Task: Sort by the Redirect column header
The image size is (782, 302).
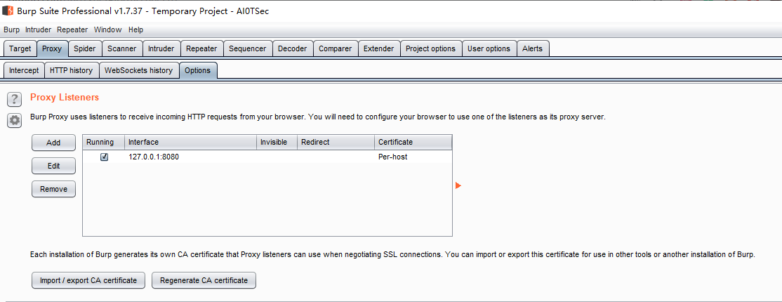Action: pyautogui.click(x=336, y=143)
